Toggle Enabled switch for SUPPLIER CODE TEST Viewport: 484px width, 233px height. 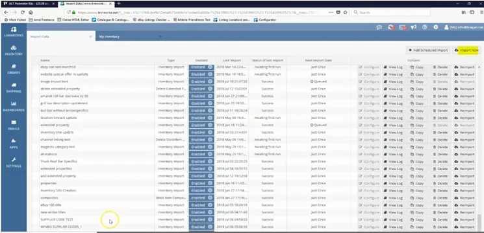[x=201, y=219]
